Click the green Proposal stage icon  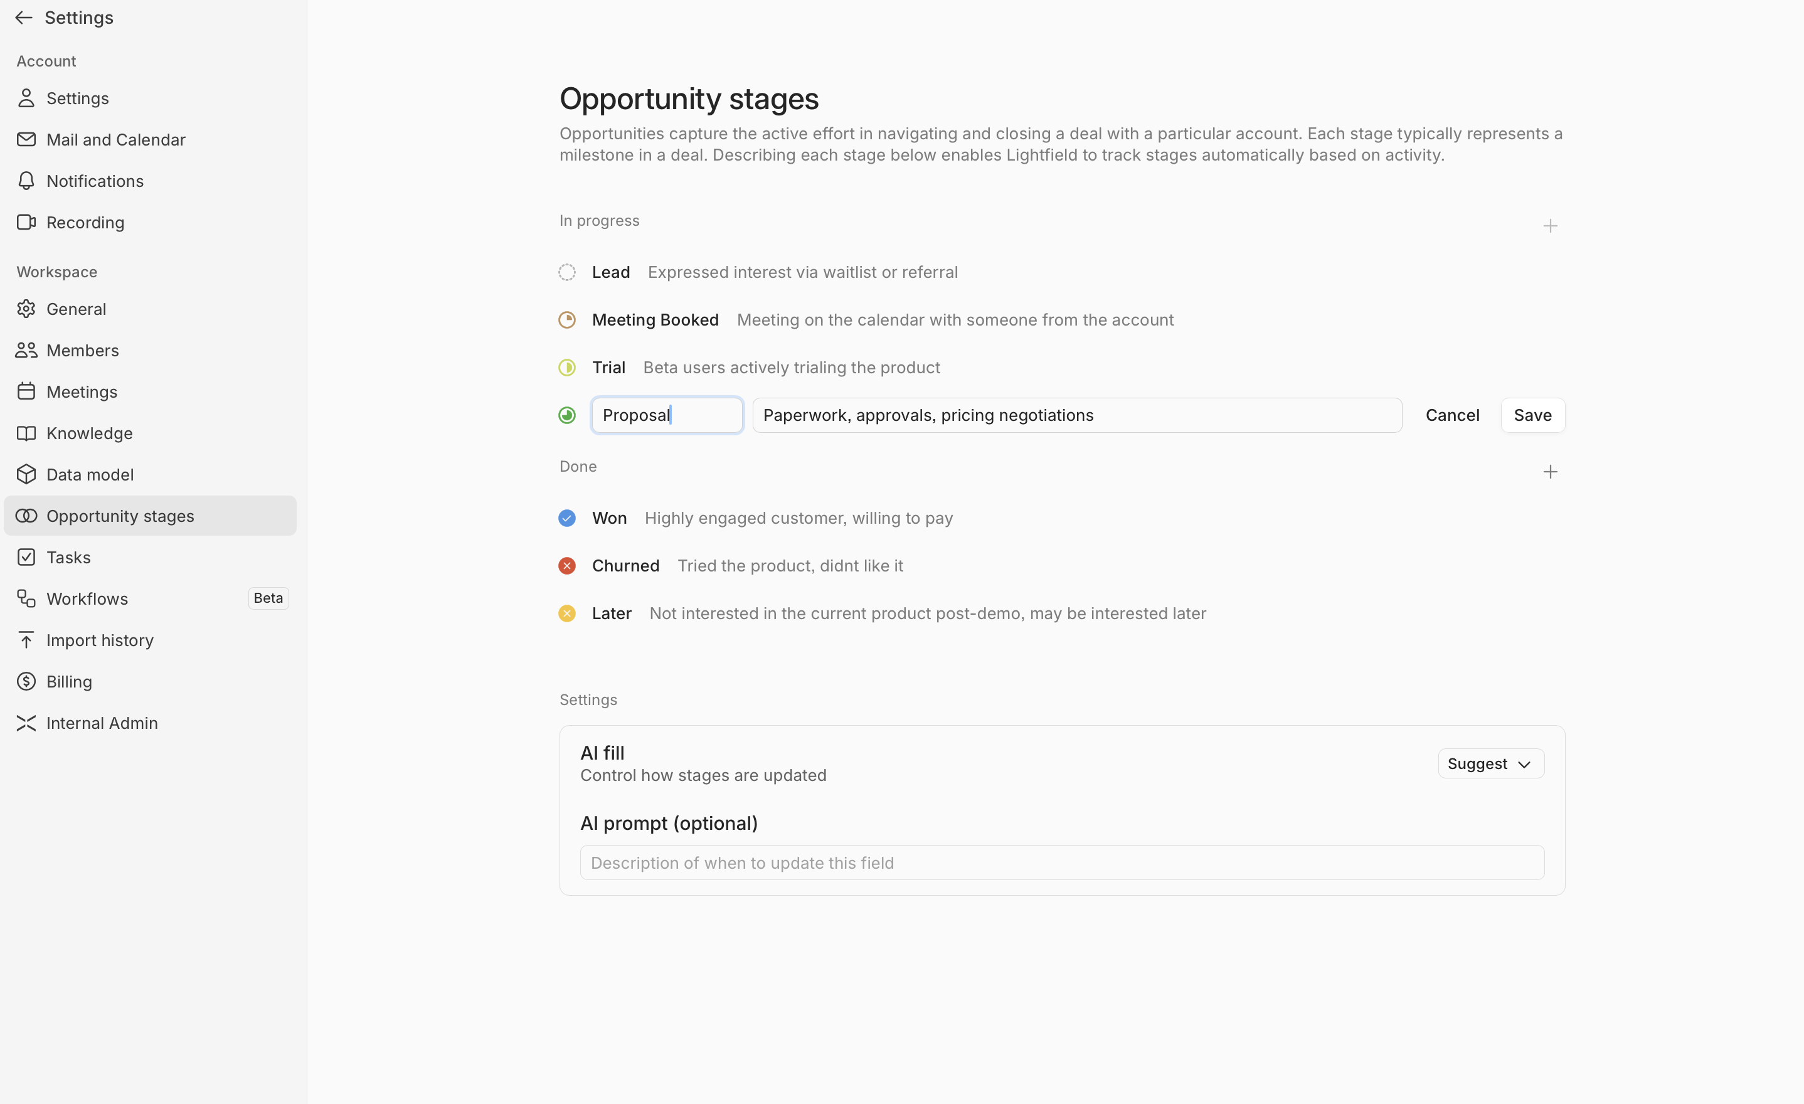566,415
